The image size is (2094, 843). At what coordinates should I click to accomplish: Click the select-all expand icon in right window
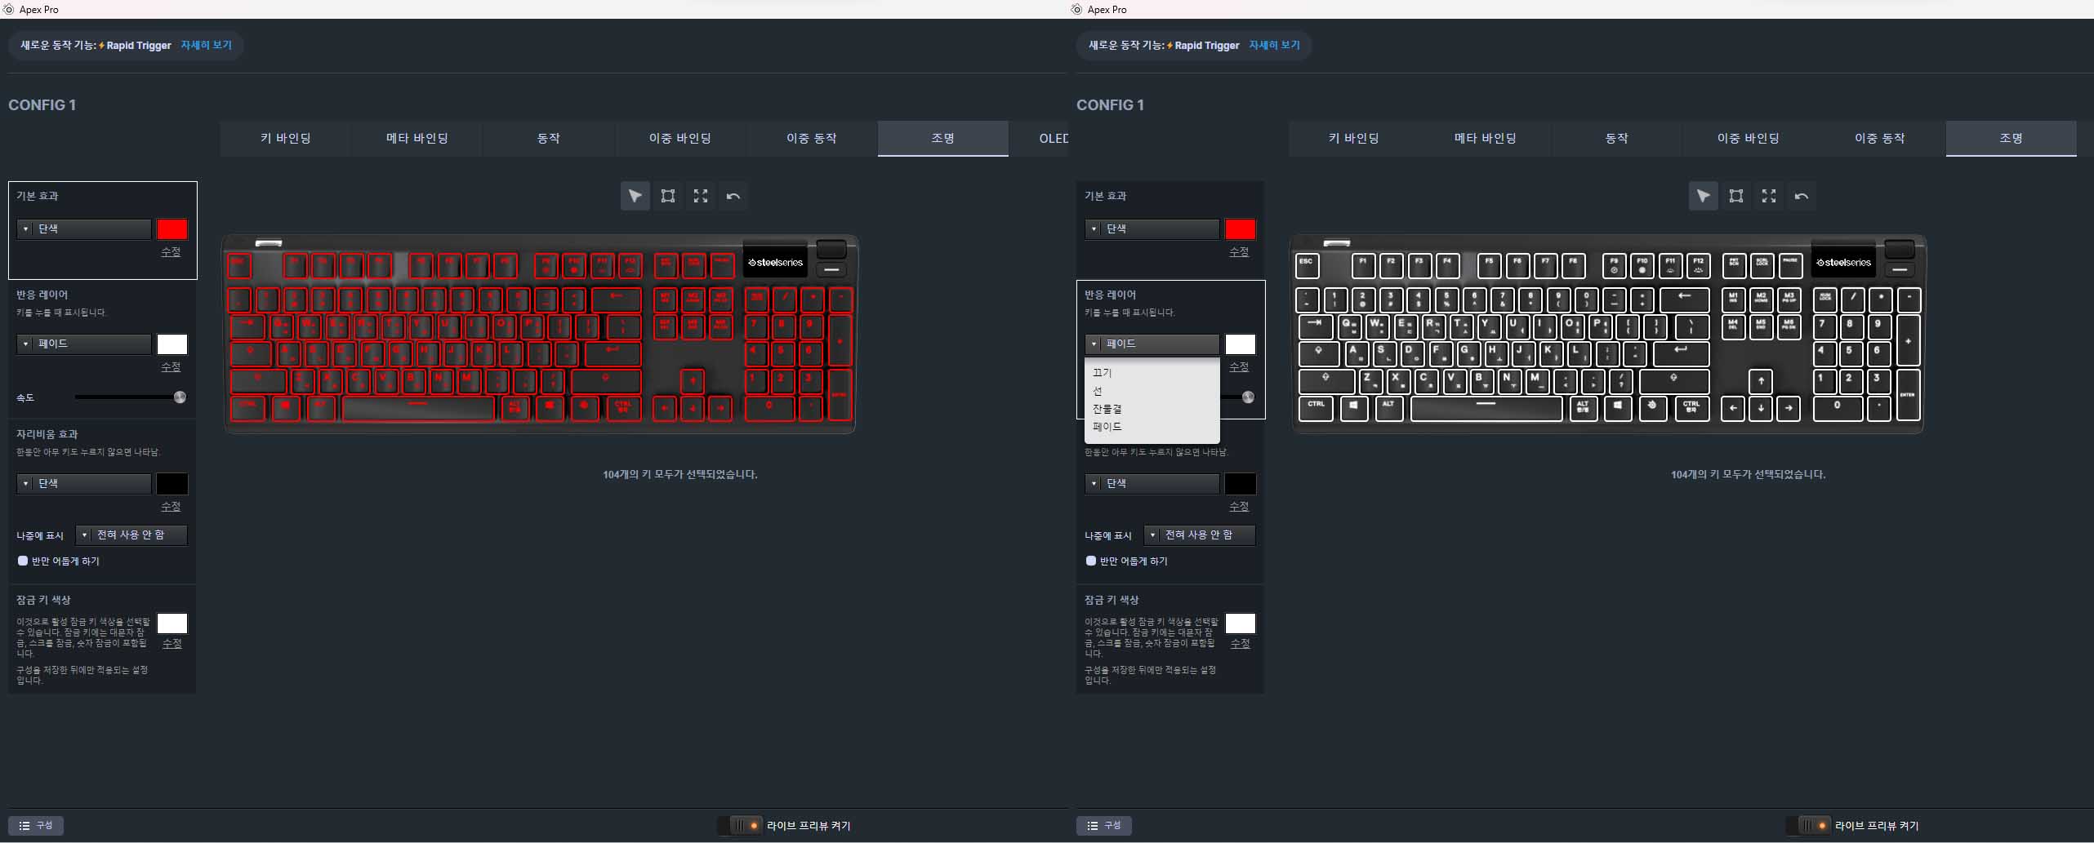tap(1769, 196)
